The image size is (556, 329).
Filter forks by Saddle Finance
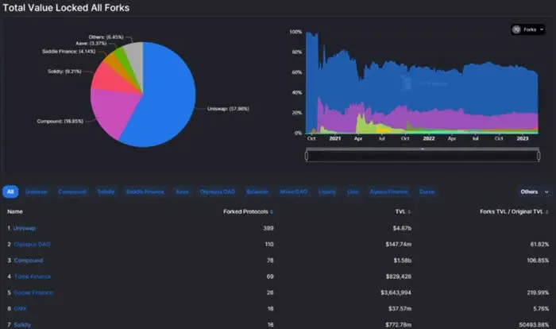point(145,192)
